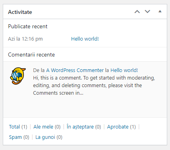Click the 'De la' label before commenter name

(39, 70)
